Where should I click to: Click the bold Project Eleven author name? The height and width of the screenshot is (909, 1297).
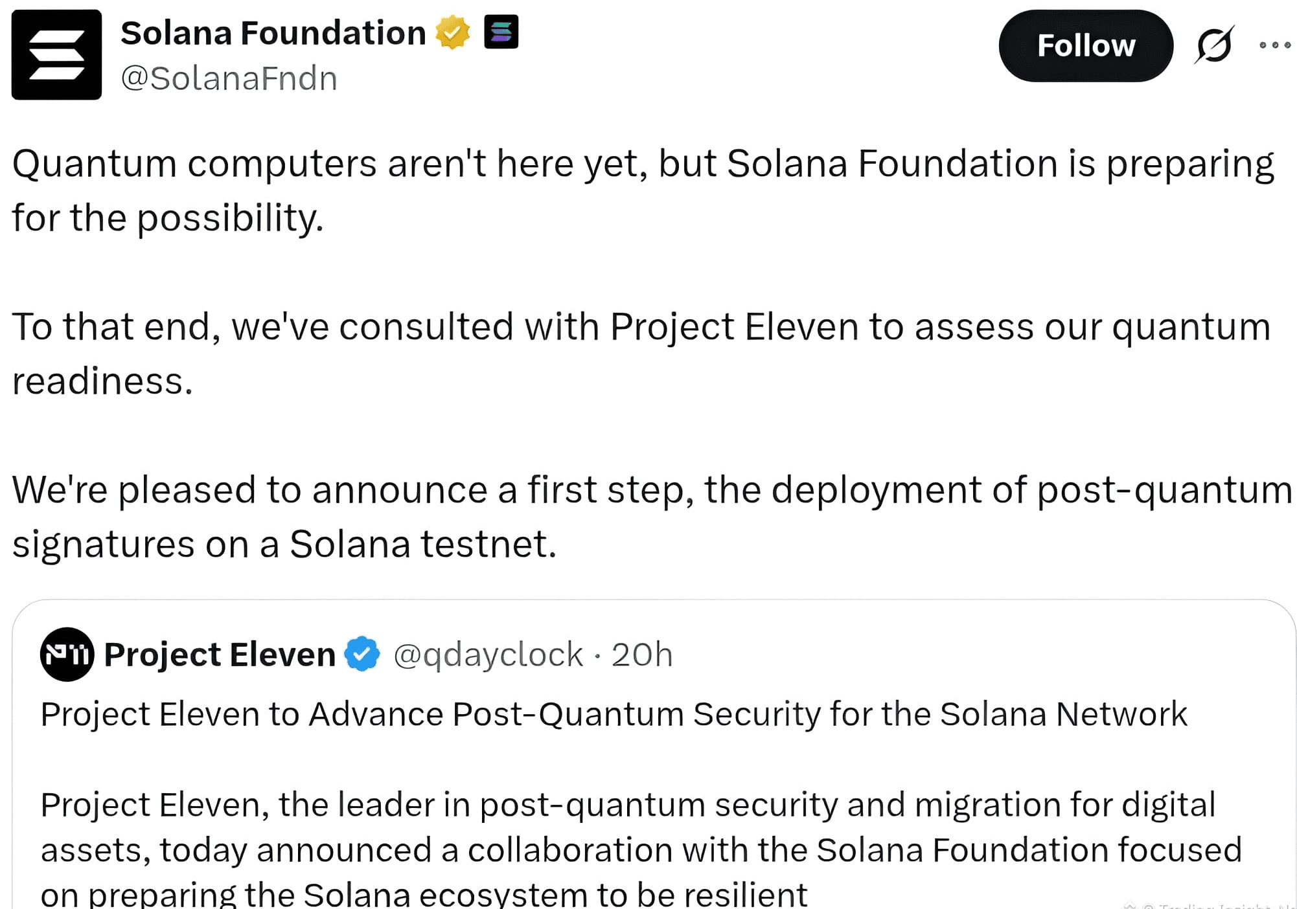tap(220, 655)
